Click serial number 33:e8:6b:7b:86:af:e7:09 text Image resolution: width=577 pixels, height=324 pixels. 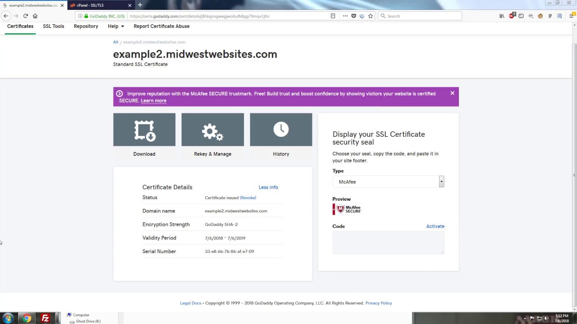pyautogui.click(x=229, y=252)
